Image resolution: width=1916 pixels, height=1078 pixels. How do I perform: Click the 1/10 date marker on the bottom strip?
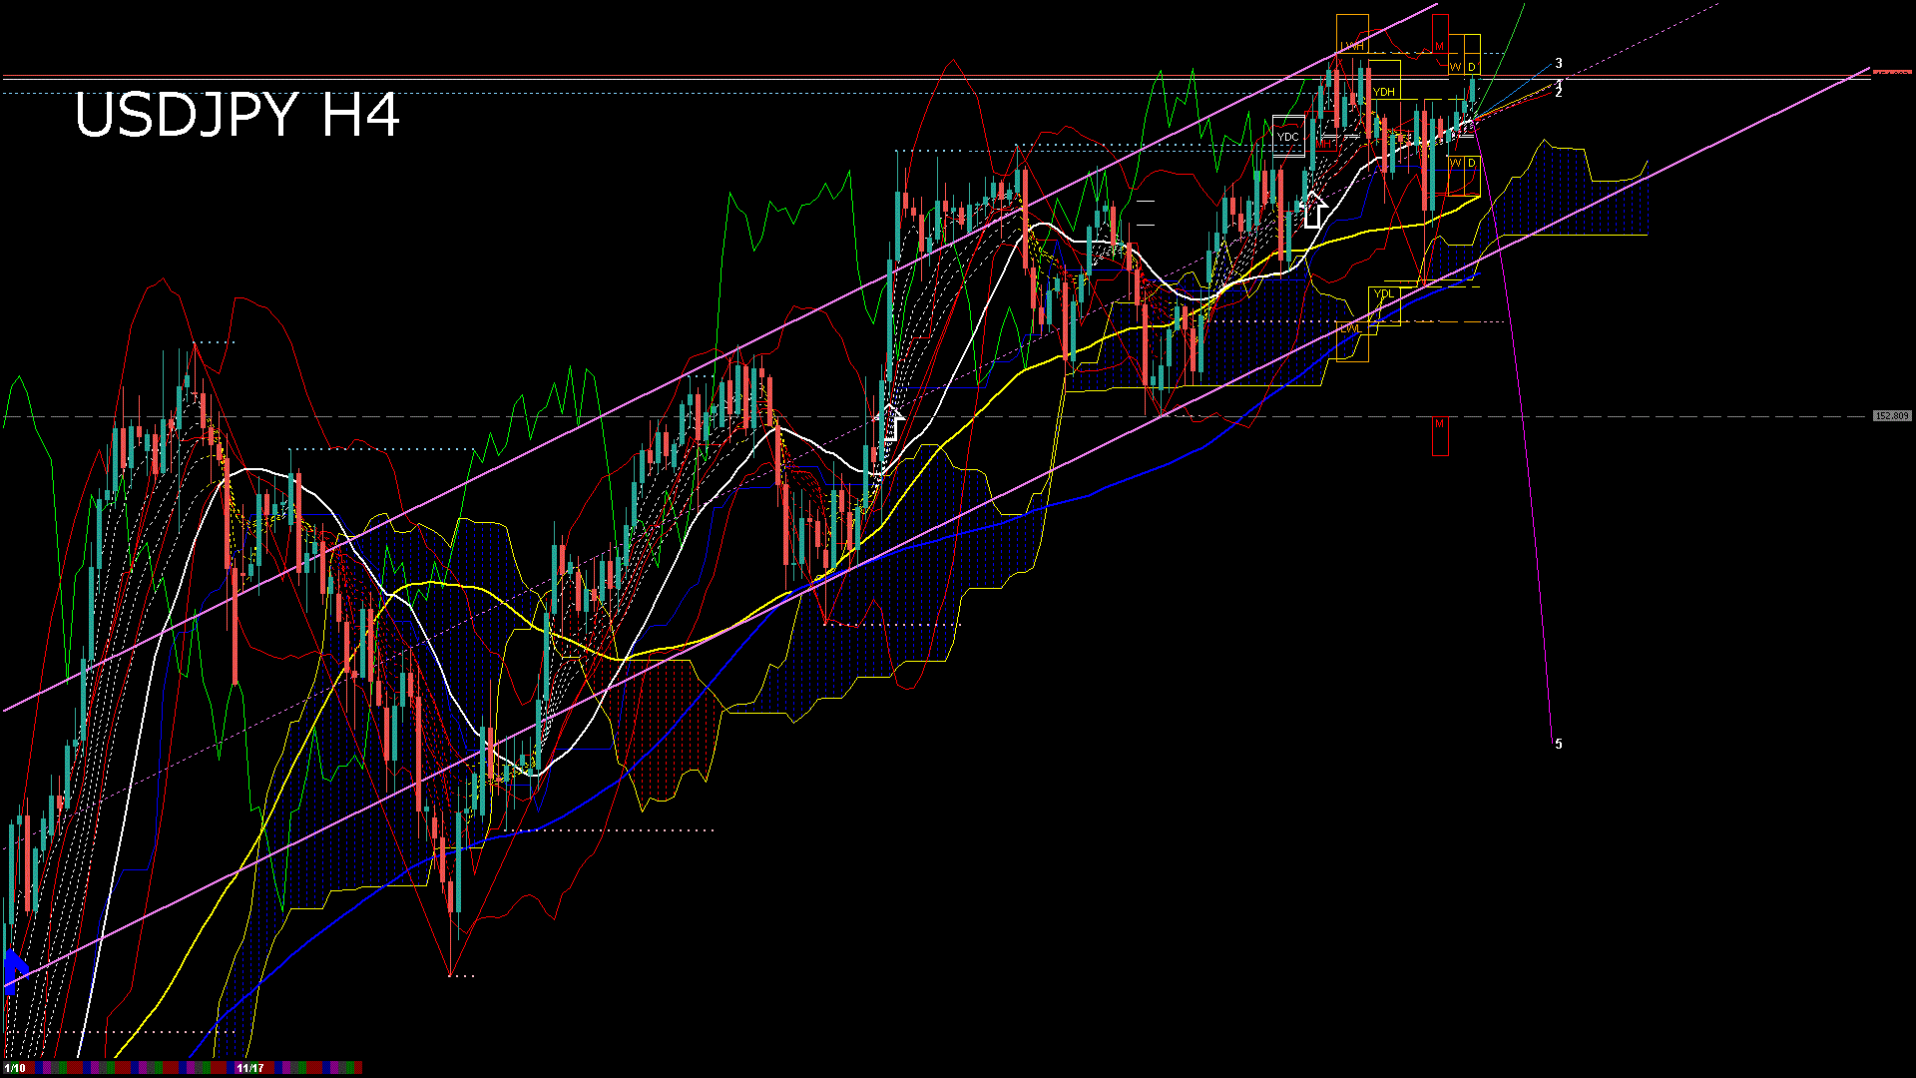pos(15,1066)
